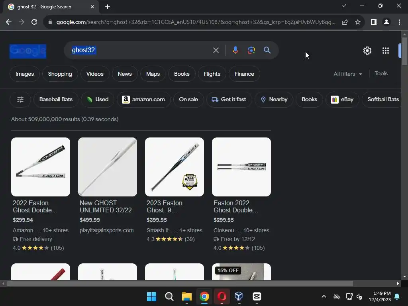The width and height of the screenshot is (408, 306).
Task: Toggle Baseball Bats filter chip
Action: [x=56, y=99]
